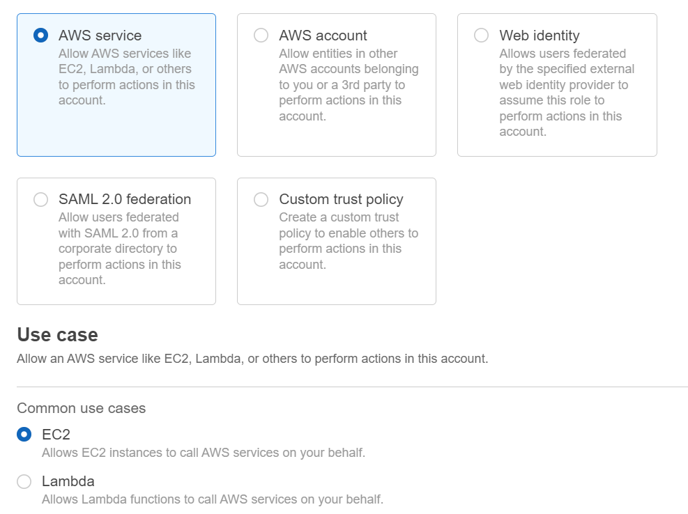Image resolution: width=688 pixels, height=514 pixels.
Task: Click 'Allow an AWS service like EC2' sentence
Action: (x=252, y=359)
